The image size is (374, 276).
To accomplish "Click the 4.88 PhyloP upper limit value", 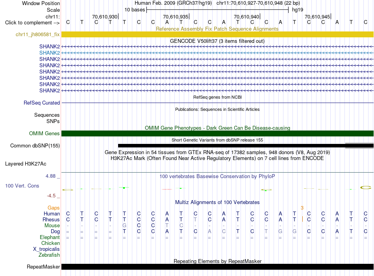I will (x=50, y=176).
